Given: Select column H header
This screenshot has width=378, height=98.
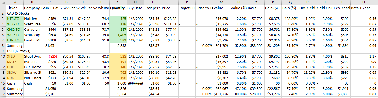Looking at the screenshot, I should (135, 3).
